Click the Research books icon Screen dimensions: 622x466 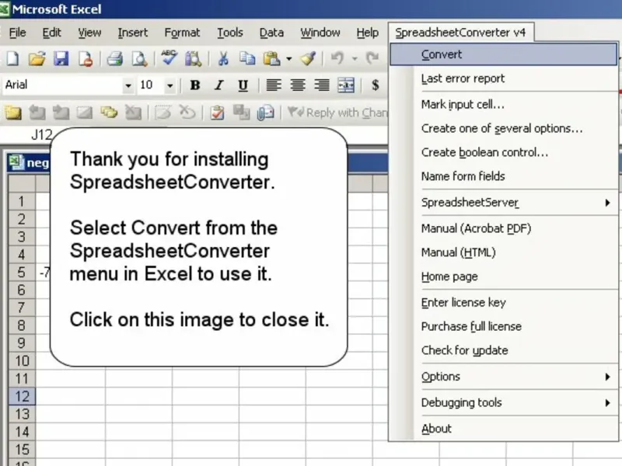(193, 59)
